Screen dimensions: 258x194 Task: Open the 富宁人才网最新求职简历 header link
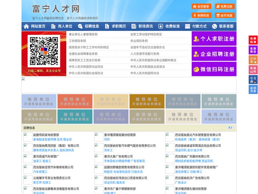(82, 18)
